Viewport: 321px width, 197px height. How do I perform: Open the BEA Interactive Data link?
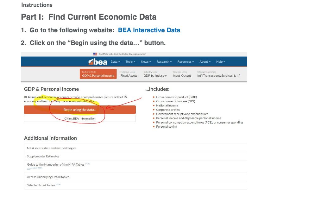pos(149,30)
